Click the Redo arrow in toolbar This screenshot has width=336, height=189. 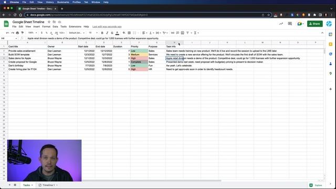[13, 33]
